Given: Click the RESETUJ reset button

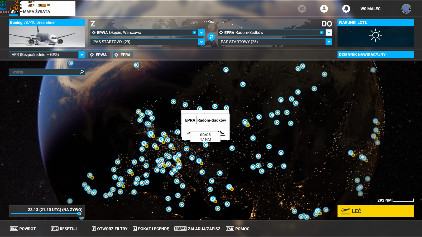Looking at the screenshot, I should 64,229.
